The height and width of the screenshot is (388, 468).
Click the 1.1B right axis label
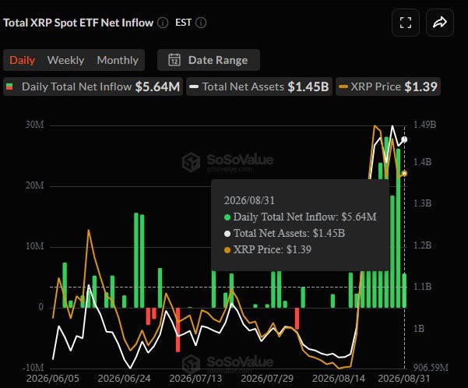(x=422, y=287)
